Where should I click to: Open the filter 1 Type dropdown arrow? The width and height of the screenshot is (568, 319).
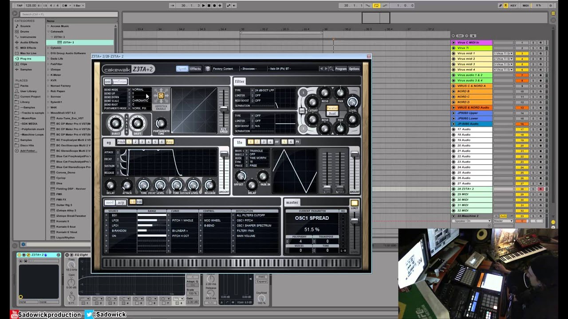point(252,90)
